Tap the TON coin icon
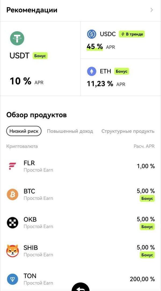 (12, 279)
